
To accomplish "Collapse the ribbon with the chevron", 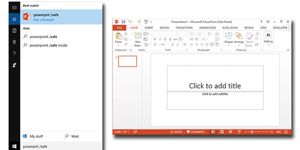I will tap(288, 50).
